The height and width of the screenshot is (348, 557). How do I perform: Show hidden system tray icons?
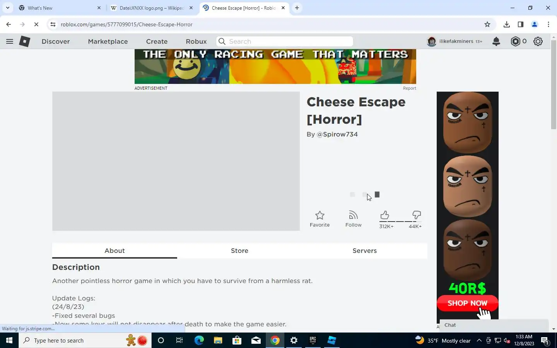coord(479,341)
